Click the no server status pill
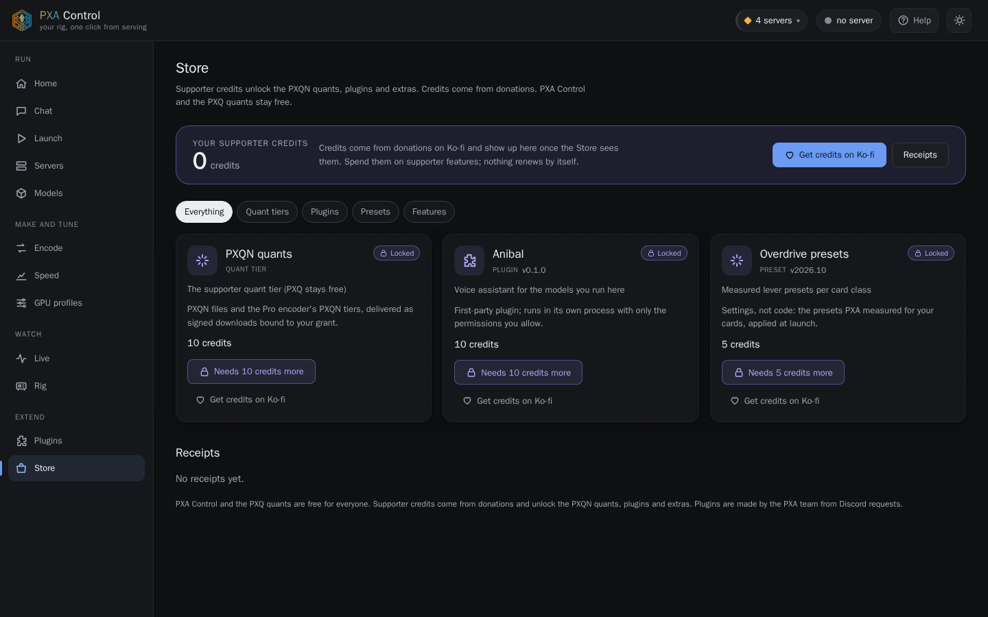The width and height of the screenshot is (988, 617). (x=849, y=21)
